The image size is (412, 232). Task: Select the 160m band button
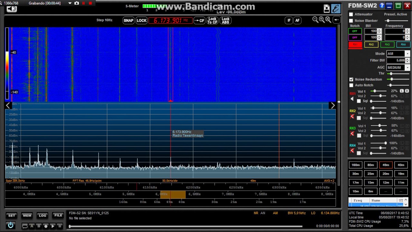(x=355, y=165)
